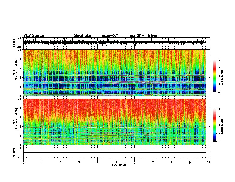The image size is (235, 182).
Task: Click the time axis end tick label "10"
Action: coord(209,162)
